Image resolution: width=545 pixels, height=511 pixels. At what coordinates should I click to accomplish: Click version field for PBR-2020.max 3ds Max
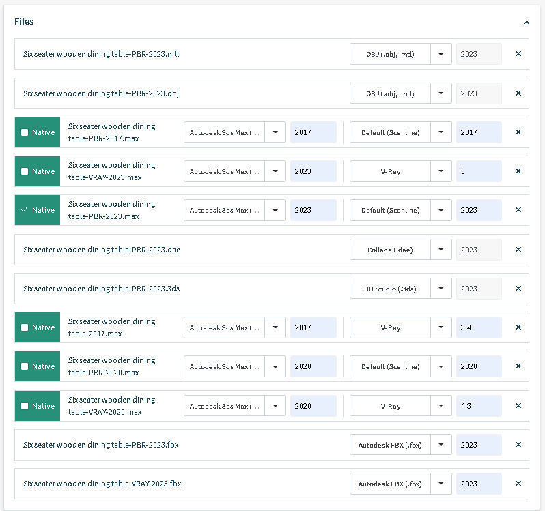[x=313, y=366]
